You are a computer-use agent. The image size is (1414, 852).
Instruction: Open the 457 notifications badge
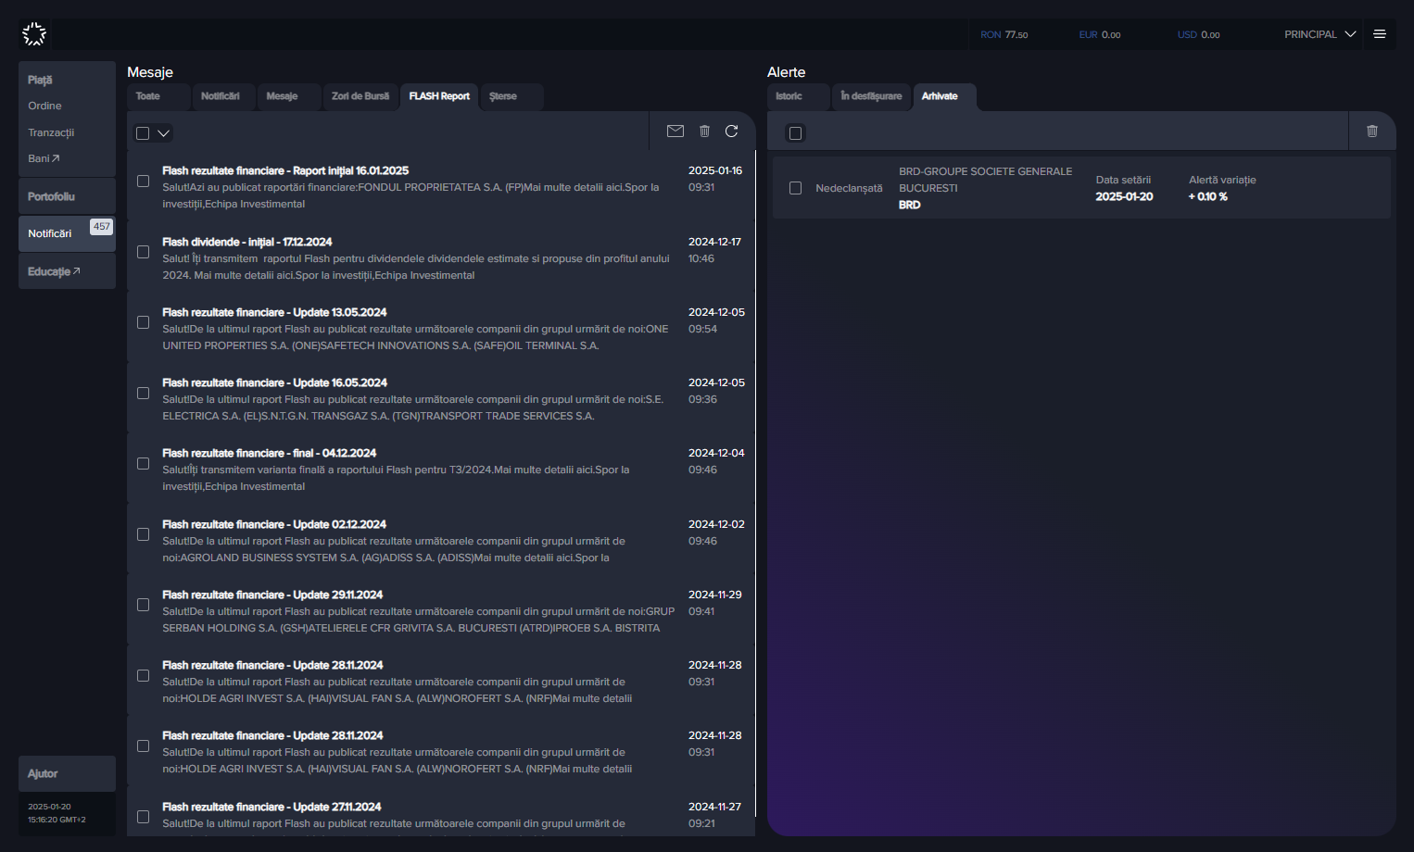tap(101, 227)
